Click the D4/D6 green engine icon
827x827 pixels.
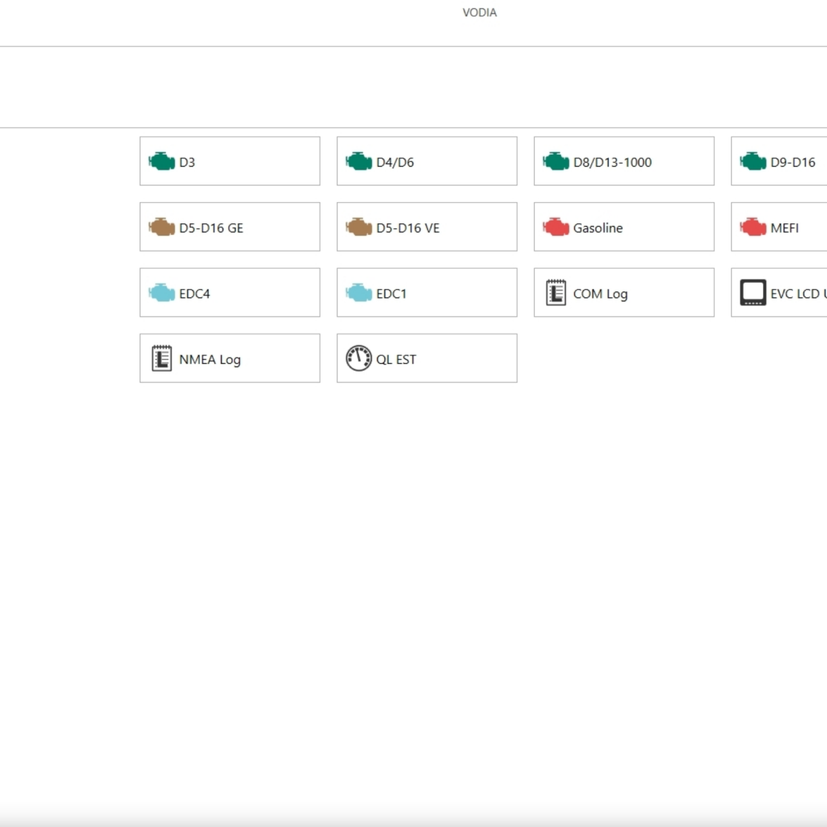pyautogui.click(x=359, y=162)
